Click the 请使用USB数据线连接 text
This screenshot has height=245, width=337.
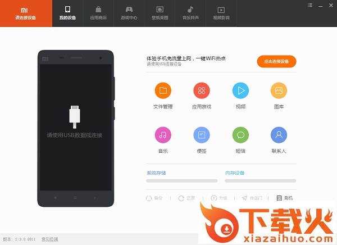pos(74,135)
